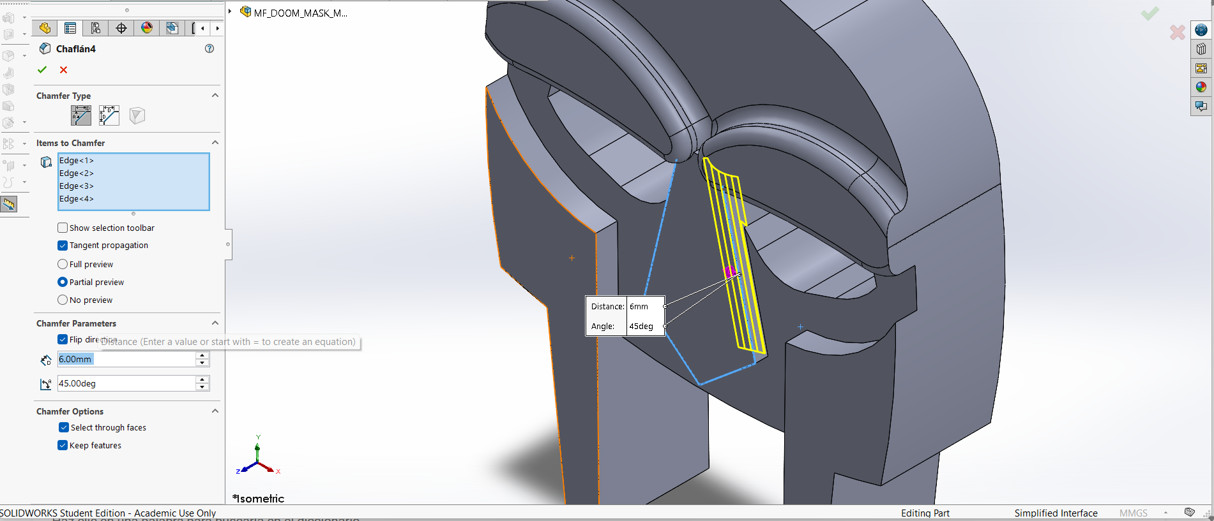Open help for the Chaflán4 chamfer
This screenshot has height=521, width=1214.
(209, 48)
